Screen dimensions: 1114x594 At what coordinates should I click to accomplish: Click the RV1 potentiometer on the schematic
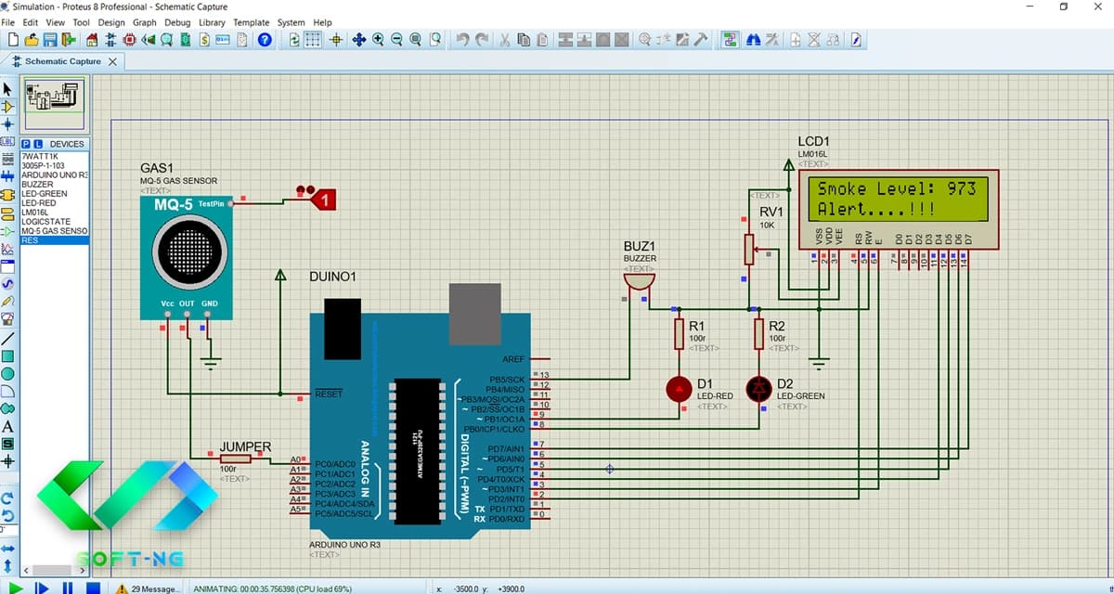click(x=749, y=248)
